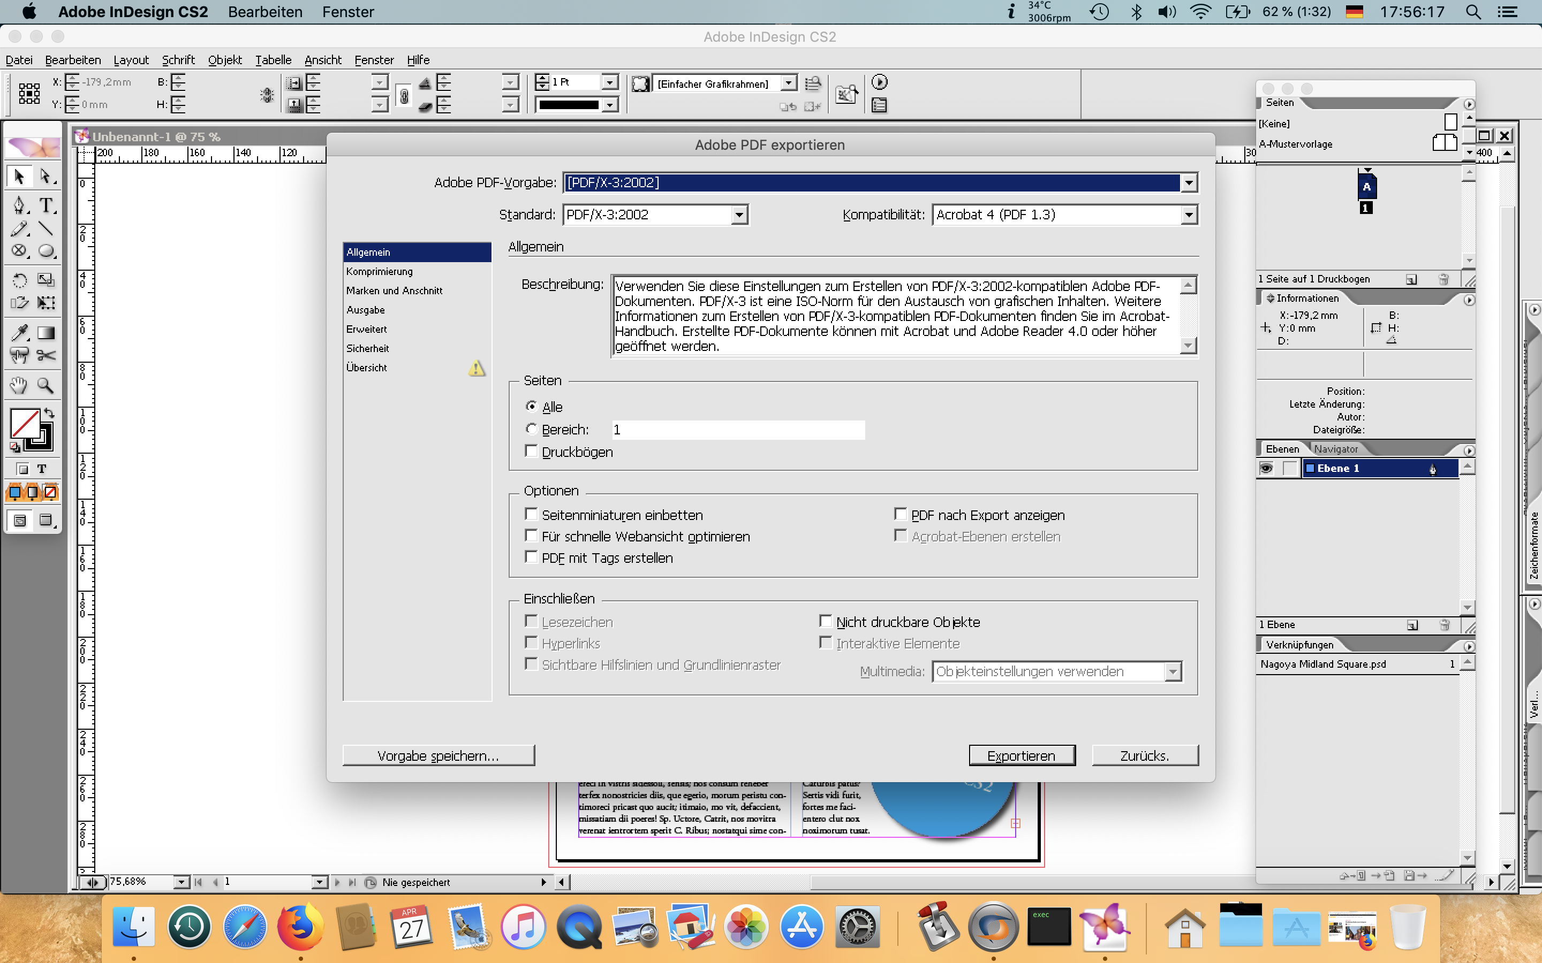1542x963 pixels.
Task: Click the Exportieren button
Action: [x=1021, y=755]
